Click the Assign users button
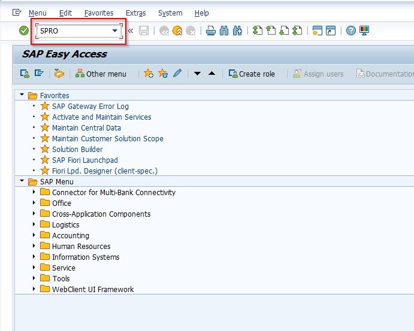Viewport: 414px width, 331px height. click(318, 74)
